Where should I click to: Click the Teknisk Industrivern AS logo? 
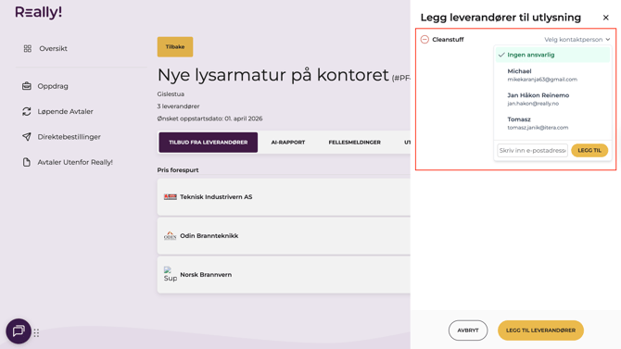coord(171,196)
